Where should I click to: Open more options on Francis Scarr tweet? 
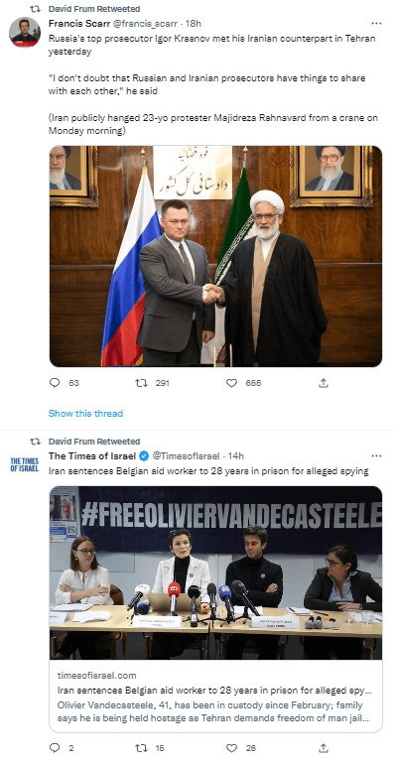376,24
